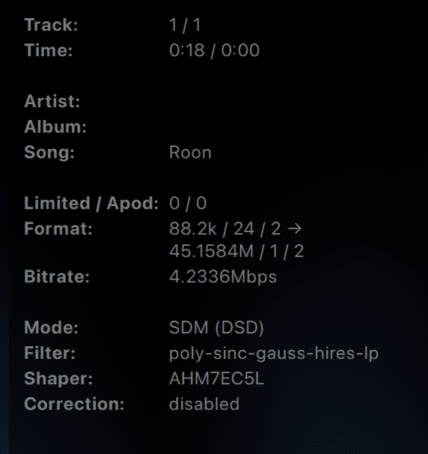Click the format conversion arrow

pos(295,229)
